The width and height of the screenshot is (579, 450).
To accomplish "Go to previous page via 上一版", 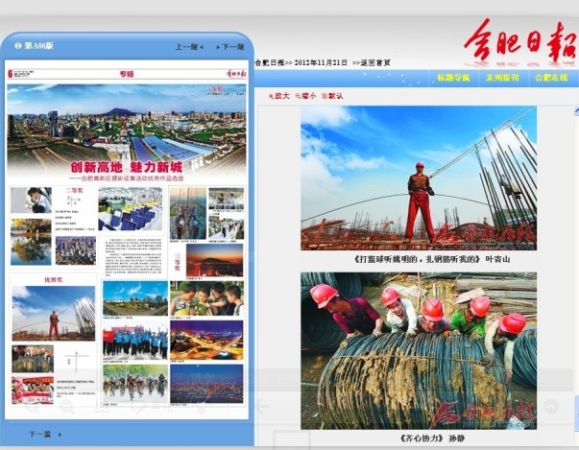I will coord(189,46).
